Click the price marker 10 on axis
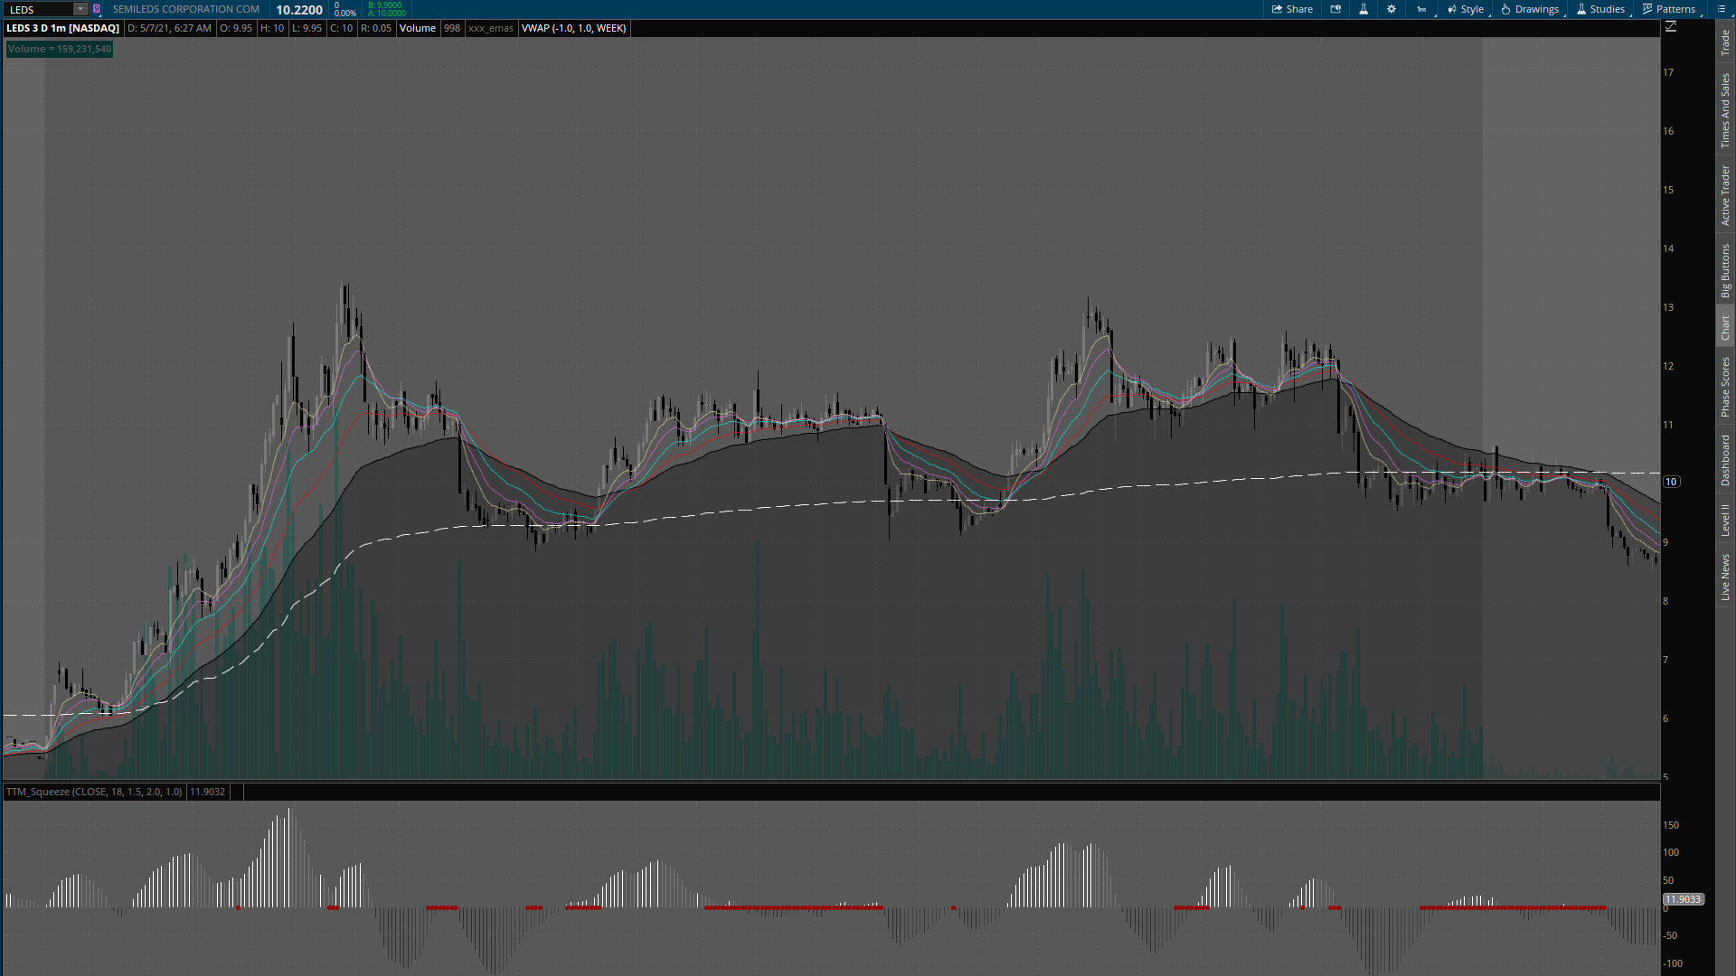Screen dimensions: 1736x976 click(x=1672, y=482)
